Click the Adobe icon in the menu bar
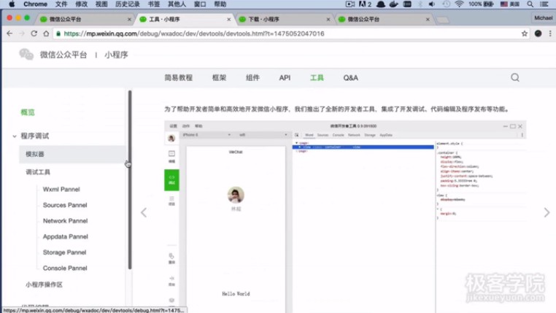Screen dimensions: 556x313 click(365, 4)
